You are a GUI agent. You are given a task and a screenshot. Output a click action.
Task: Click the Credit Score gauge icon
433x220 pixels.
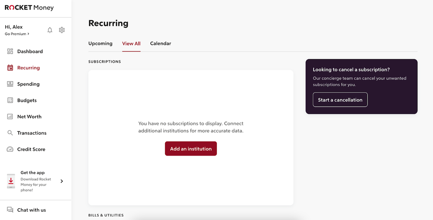pos(10,150)
